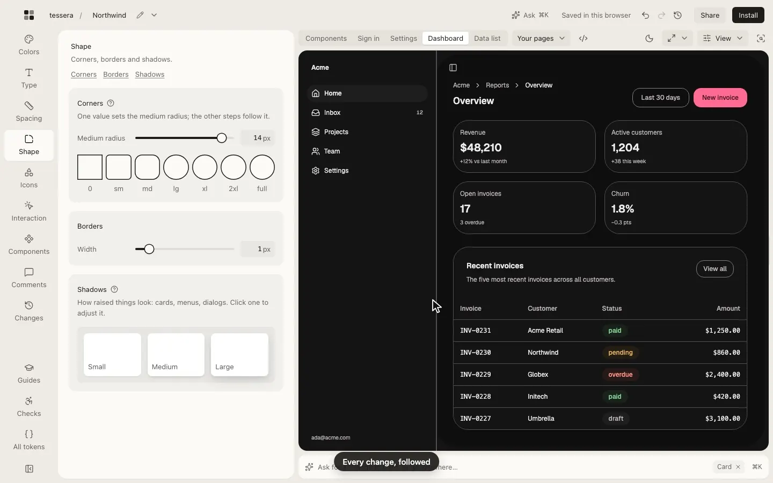773x483 pixels.
Task: Switch to the Data list tab
Action: [x=487, y=38]
